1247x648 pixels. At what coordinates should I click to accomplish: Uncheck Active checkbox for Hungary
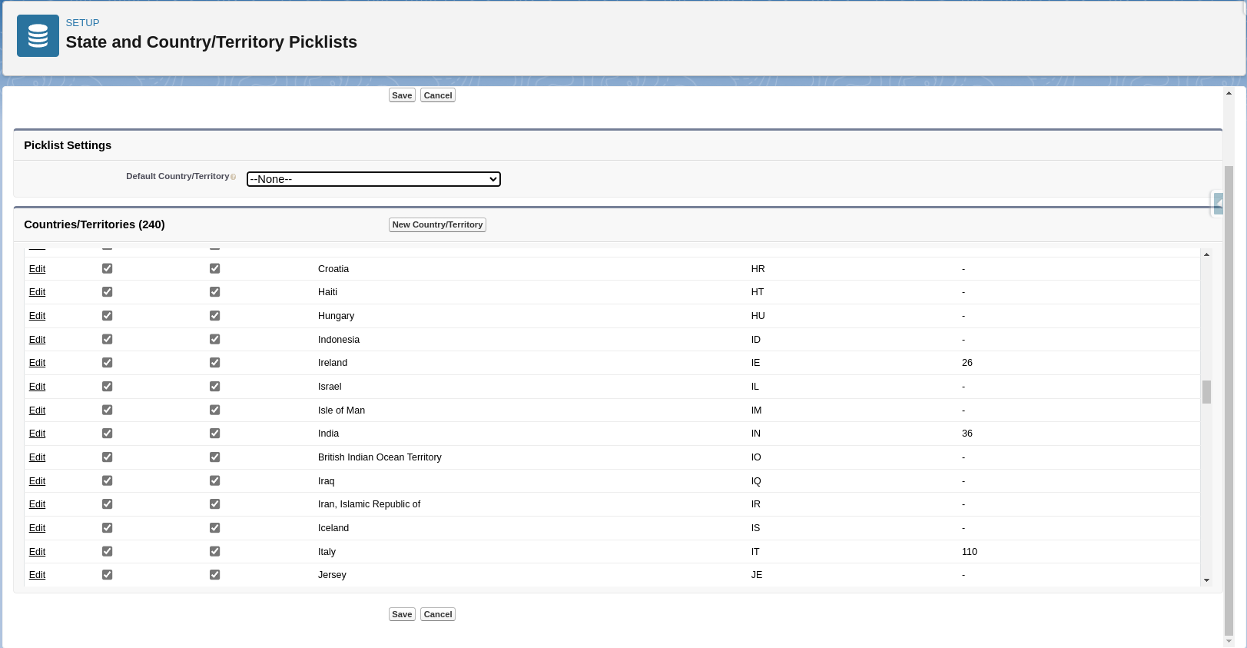(x=107, y=316)
